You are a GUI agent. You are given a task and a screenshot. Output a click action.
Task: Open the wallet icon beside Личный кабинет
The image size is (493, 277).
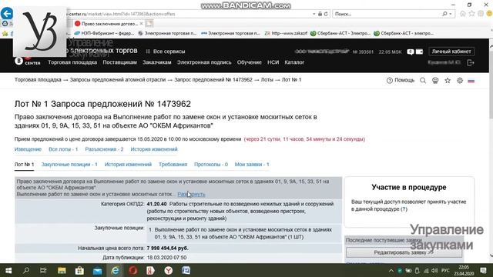[419, 52]
